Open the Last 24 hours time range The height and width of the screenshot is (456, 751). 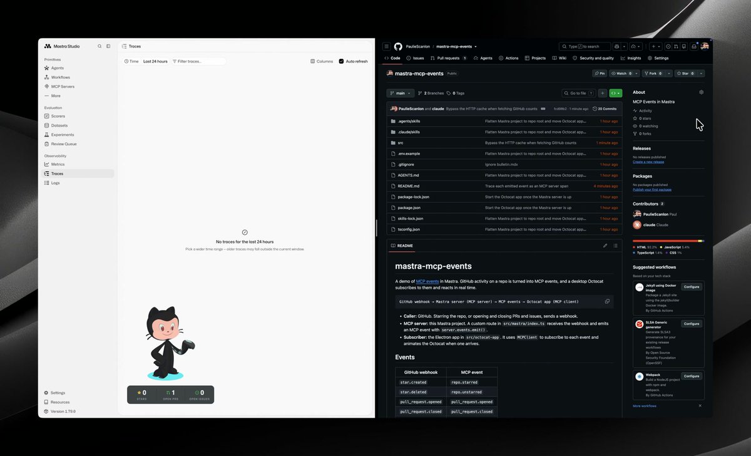[155, 61]
